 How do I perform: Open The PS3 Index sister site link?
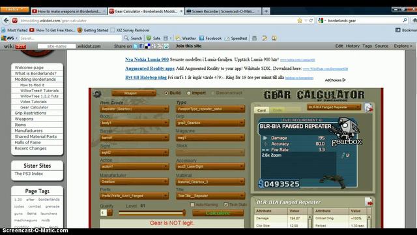29,174
